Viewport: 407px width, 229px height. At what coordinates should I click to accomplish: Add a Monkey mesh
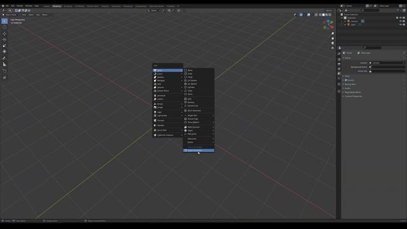tap(198, 102)
